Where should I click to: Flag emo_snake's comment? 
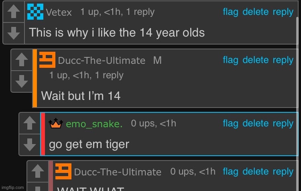[230, 124]
